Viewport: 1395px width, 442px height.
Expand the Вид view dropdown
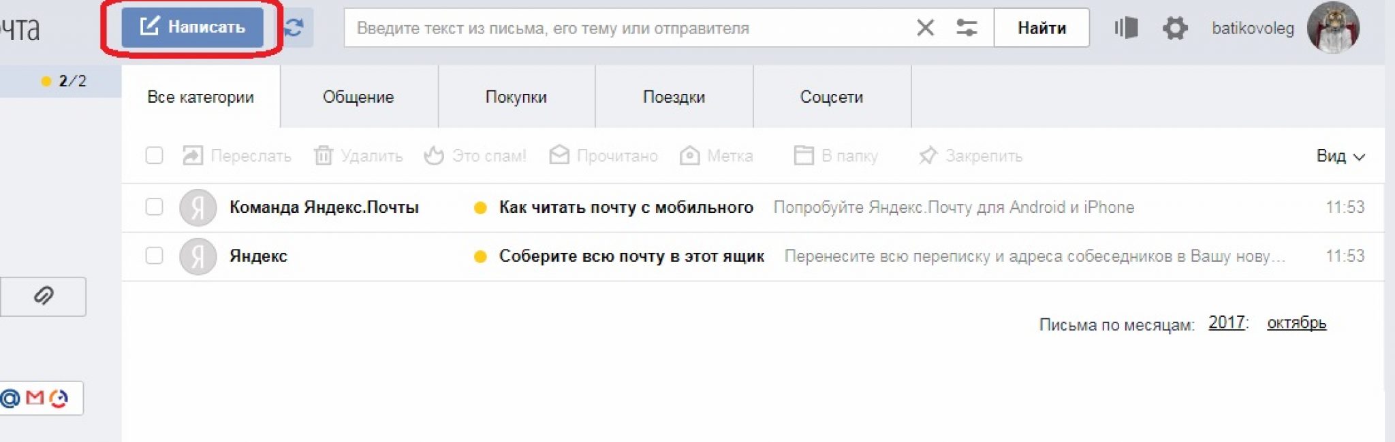pyautogui.click(x=1340, y=156)
